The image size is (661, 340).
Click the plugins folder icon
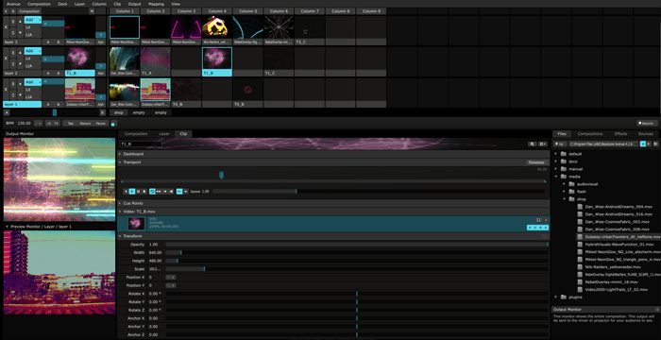(x=564, y=297)
